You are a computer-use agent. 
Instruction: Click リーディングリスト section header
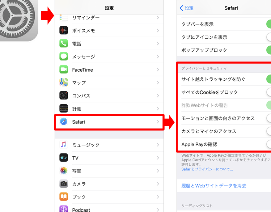(197, 205)
